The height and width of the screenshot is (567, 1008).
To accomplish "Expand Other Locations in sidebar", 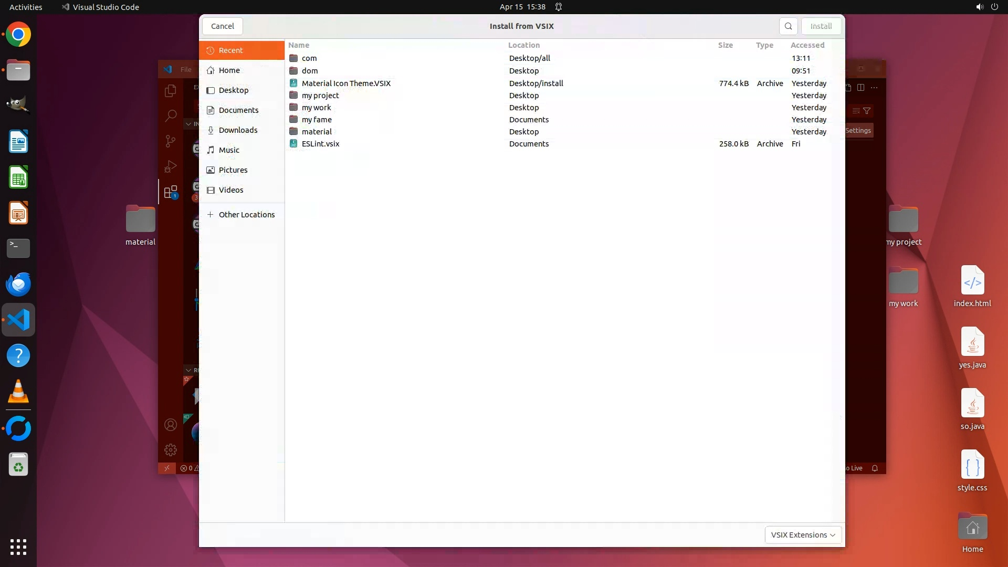I will point(246,215).
